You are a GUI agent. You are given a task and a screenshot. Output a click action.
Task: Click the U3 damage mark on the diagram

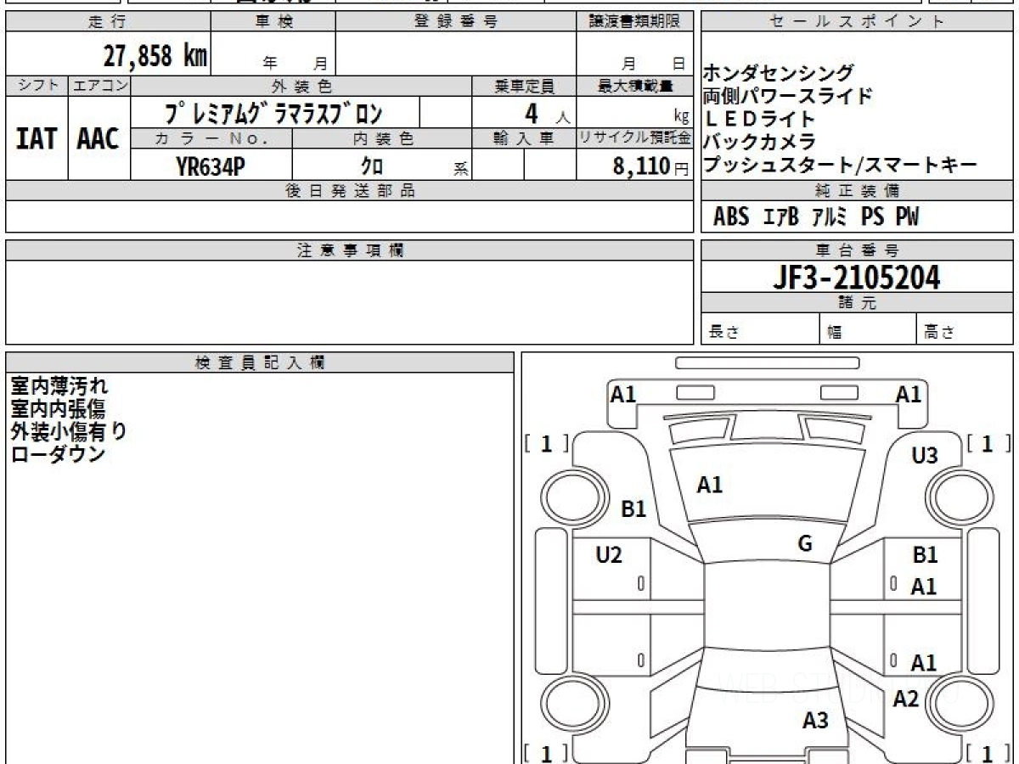click(925, 456)
